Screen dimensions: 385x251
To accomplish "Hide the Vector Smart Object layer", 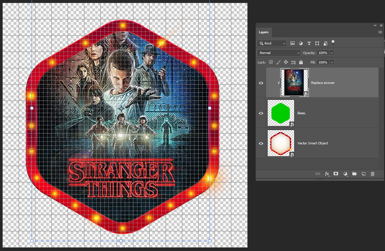I will point(261,143).
